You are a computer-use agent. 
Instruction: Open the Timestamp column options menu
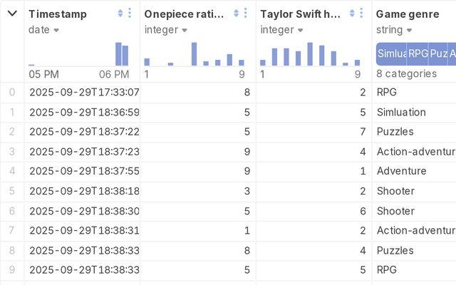pyautogui.click(x=129, y=14)
